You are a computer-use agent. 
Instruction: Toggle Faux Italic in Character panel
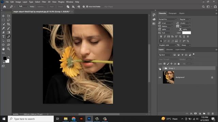165,37
